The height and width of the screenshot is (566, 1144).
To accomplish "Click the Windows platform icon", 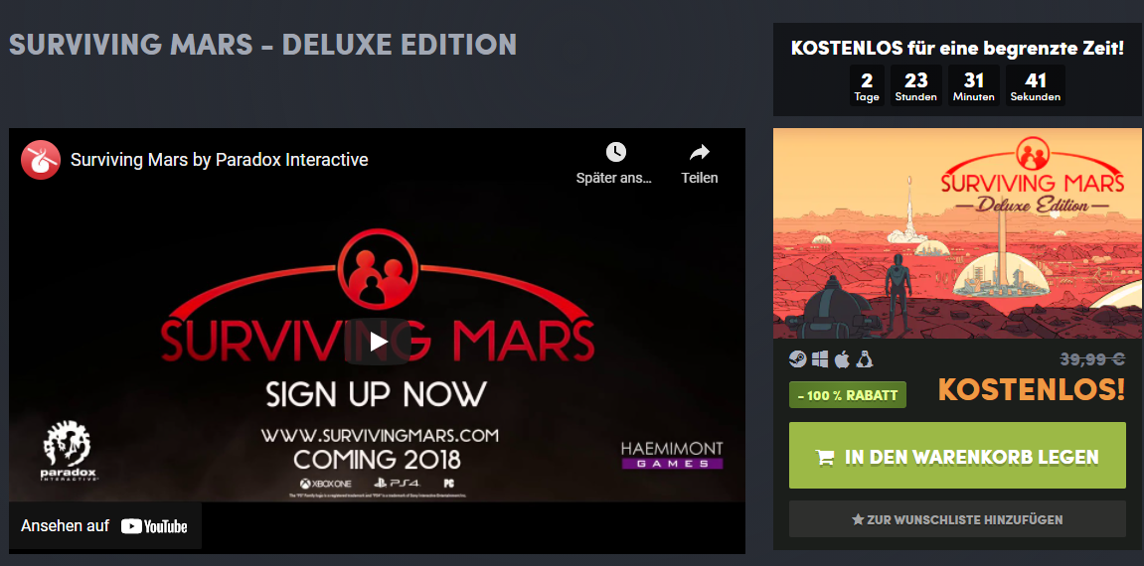I will (x=819, y=358).
